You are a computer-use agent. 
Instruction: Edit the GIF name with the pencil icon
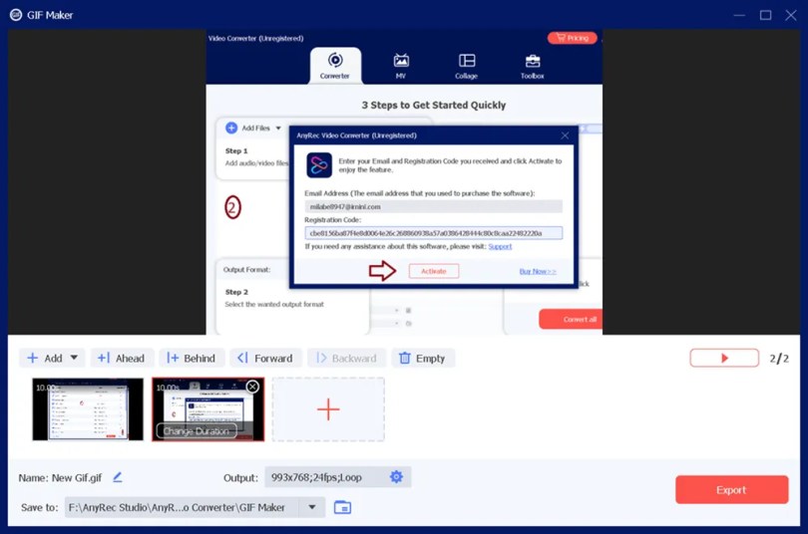coord(118,477)
